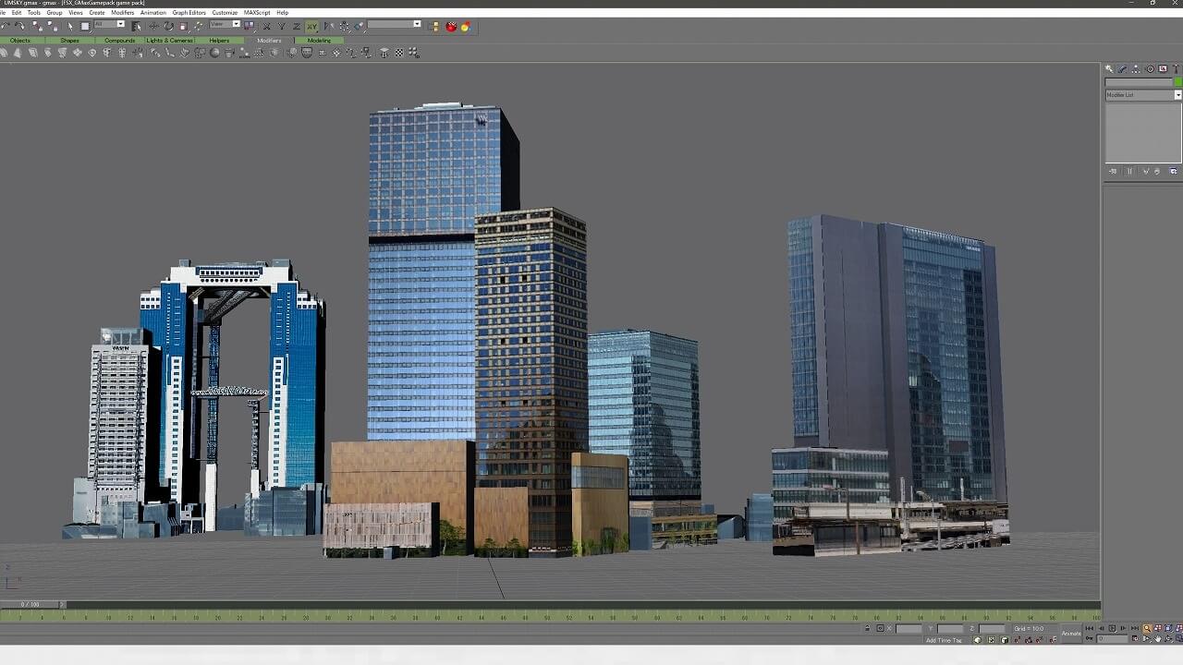Click the Zoom magnifier viewport tool
1183x665 pixels.
(1147, 629)
